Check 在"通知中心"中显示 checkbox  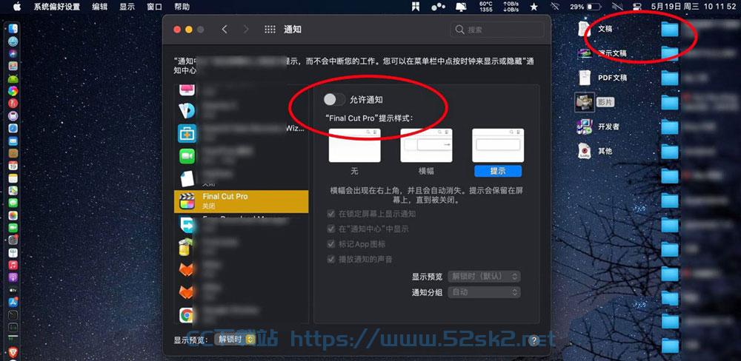(331, 229)
